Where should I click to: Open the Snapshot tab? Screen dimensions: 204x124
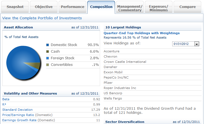click(x=15, y=7)
